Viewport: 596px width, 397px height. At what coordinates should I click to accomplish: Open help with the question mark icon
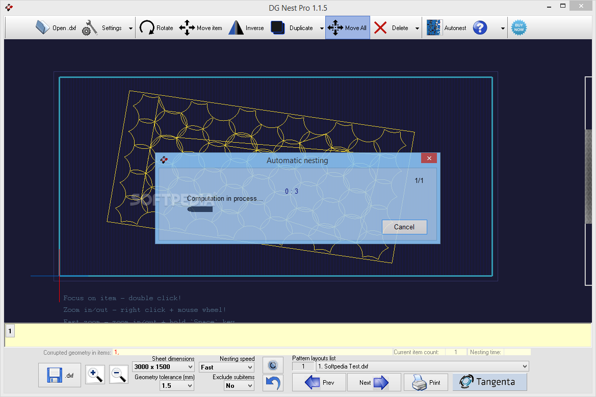[480, 28]
